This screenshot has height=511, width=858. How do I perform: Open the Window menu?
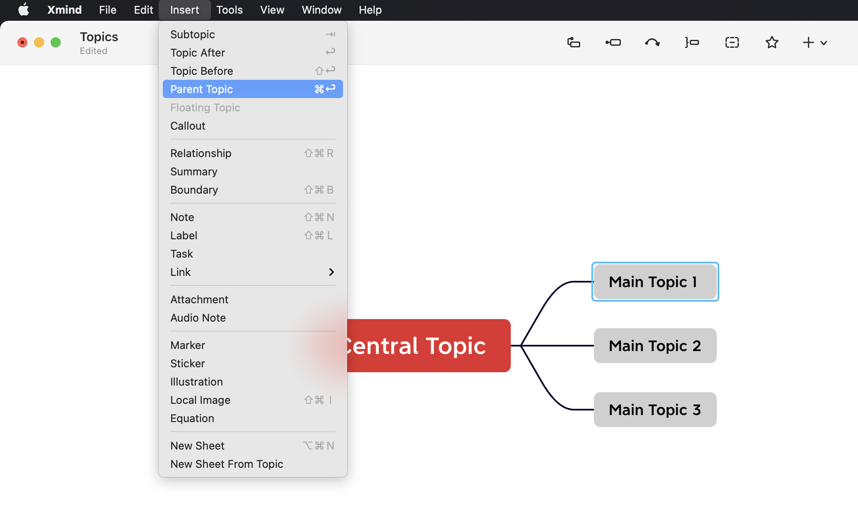[x=321, y=10]
